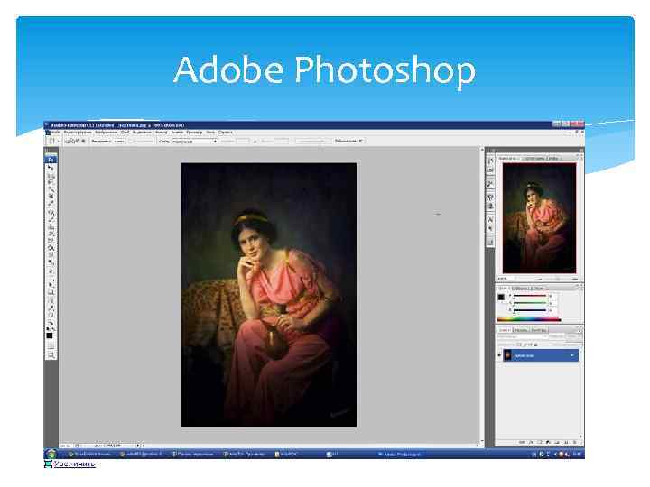This screenshot has height=487, width=650.
Task: Select the Eyedropper tool
Action: pyautogui.click(x=51, y=308)
